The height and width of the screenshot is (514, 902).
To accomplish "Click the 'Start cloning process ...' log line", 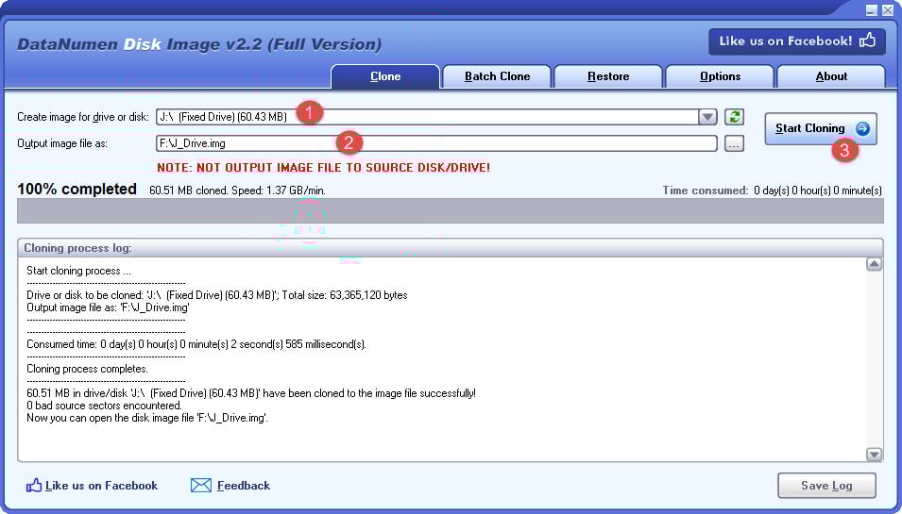I will [78, 271].
